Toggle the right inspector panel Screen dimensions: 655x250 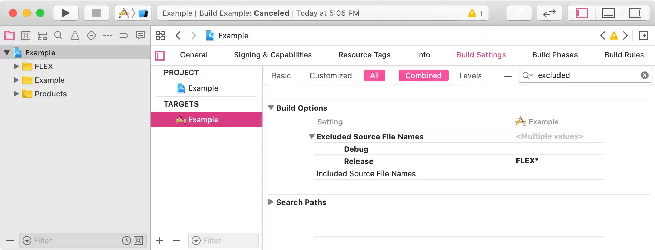click(635, 13)
